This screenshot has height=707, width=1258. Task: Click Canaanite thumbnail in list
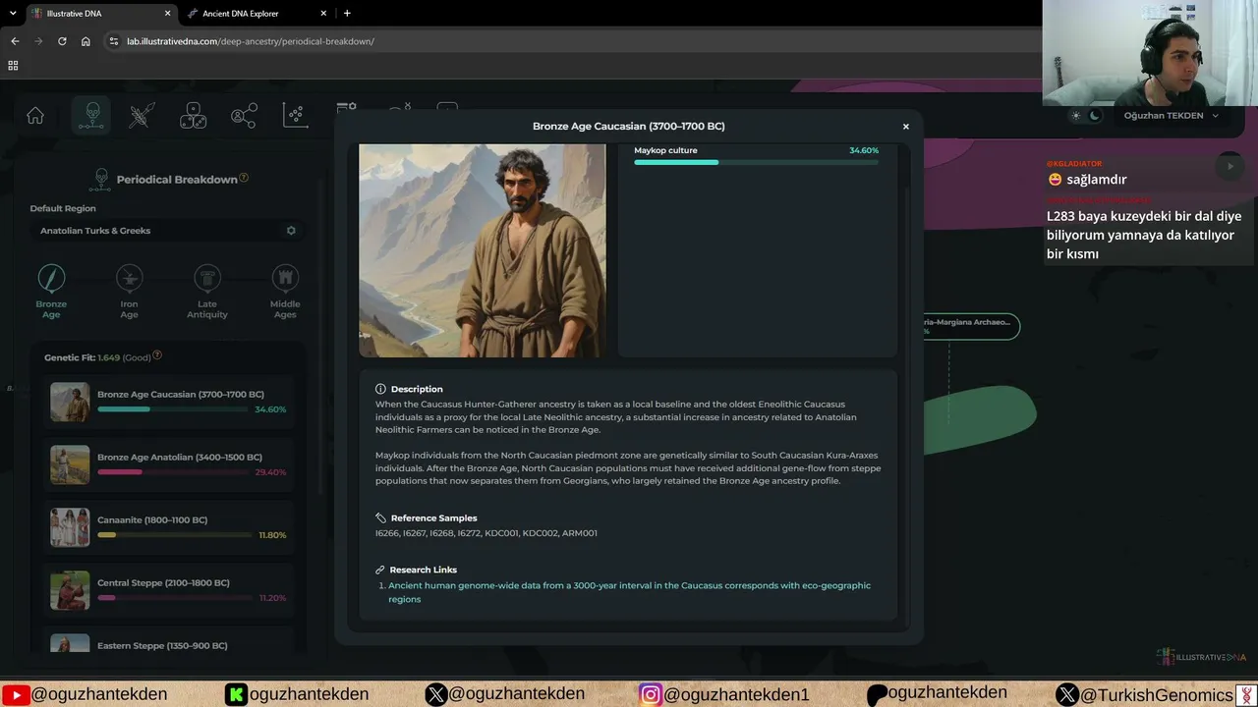70,527
